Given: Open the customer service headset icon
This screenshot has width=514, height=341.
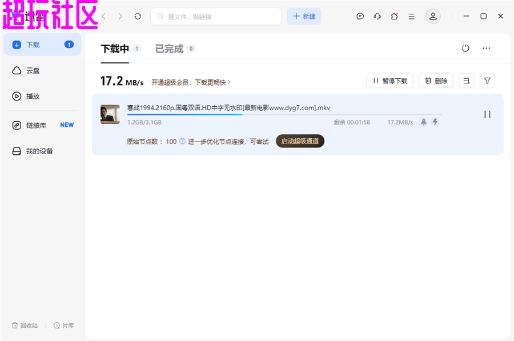Looking at the screenshot, I should (x=378, y=16).
